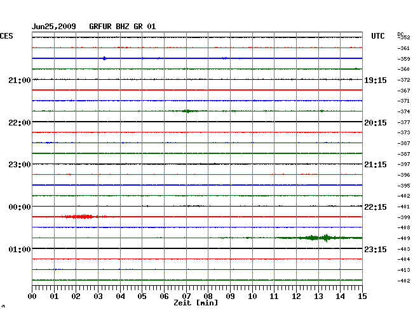Screen dimensions: 413x313
Task: Click the DC offset value -408
Action: point(403,228)
